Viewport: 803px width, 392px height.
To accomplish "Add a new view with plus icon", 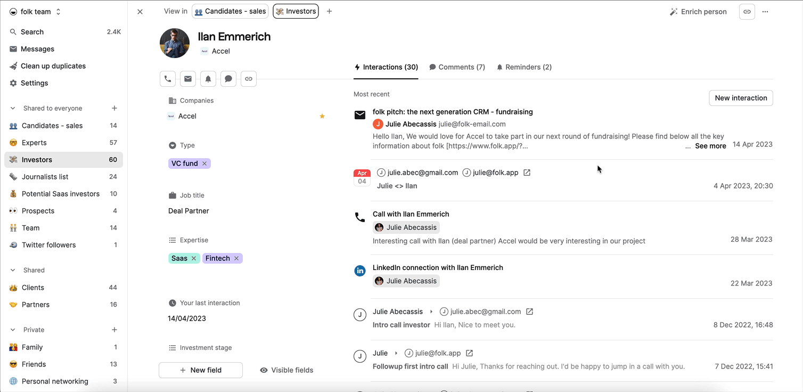I will pyautogui.click(x=329, y=11).
